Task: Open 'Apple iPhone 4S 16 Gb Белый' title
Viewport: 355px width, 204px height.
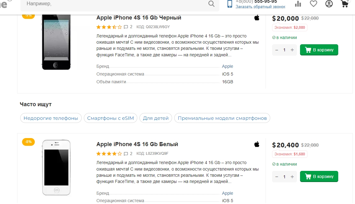Action: [137, 144]
